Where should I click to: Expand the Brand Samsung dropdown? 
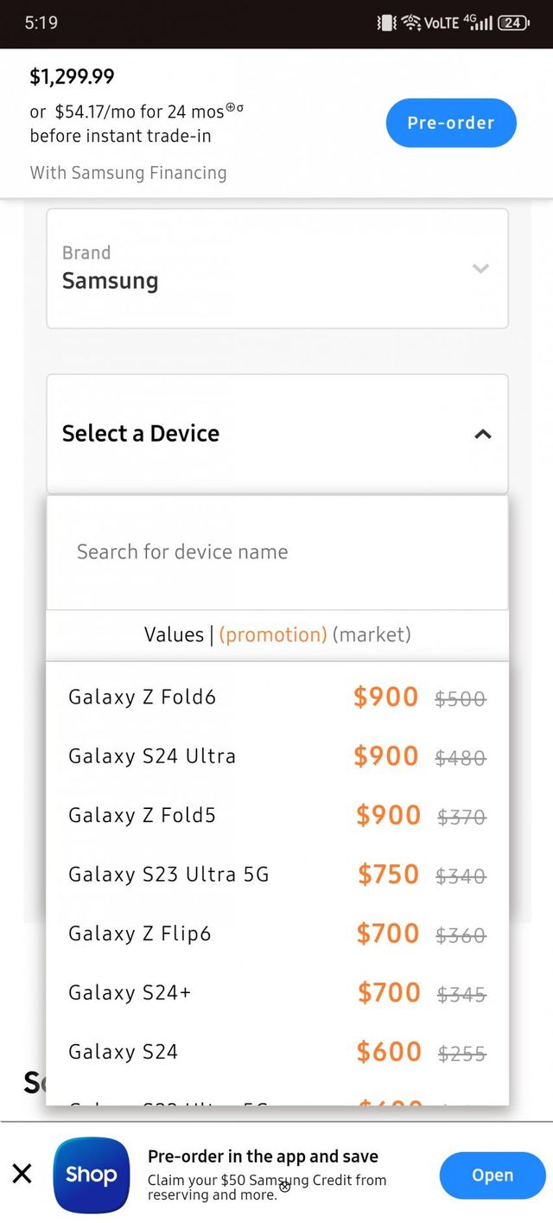pos(276,268)
